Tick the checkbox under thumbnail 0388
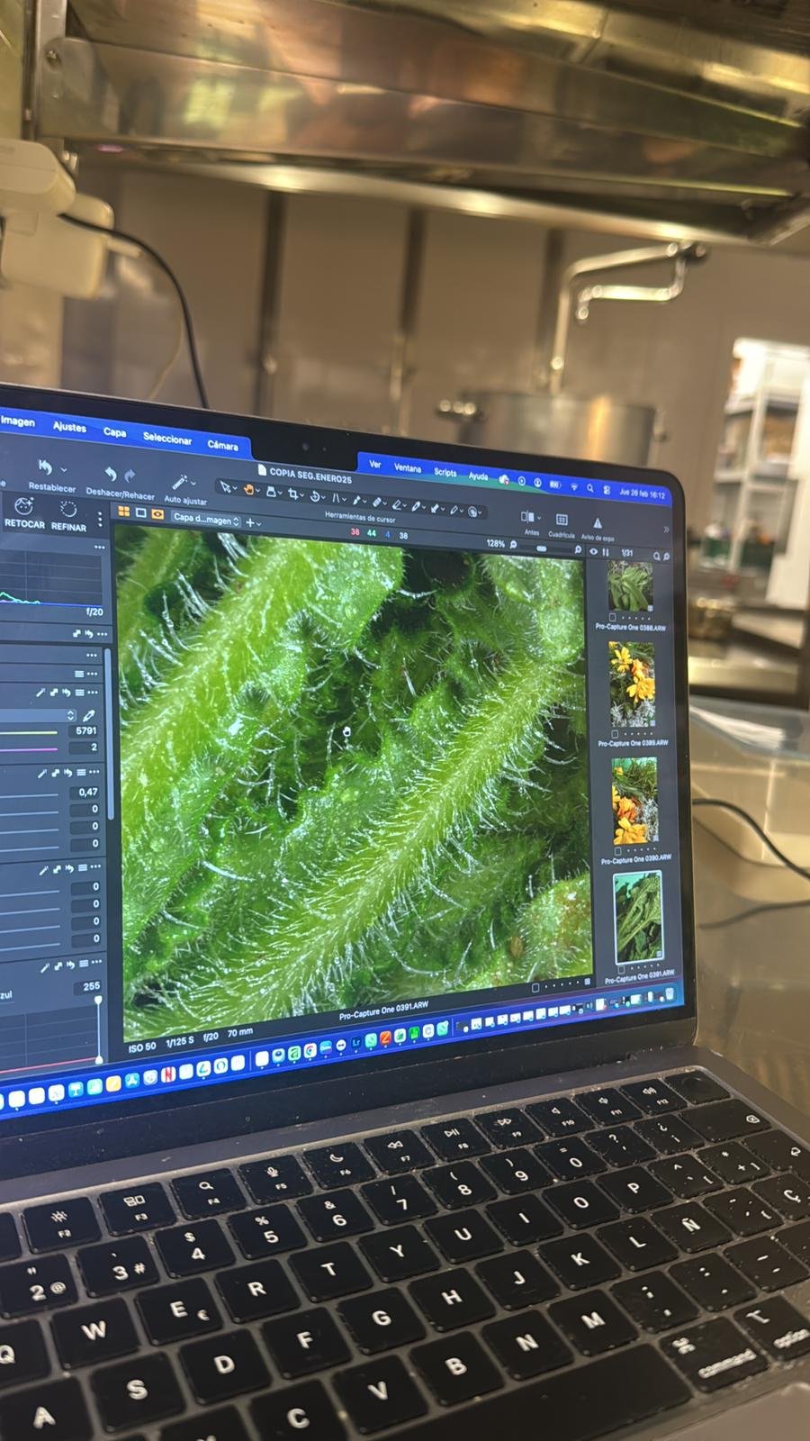Screen dimensions: 810x1441 click(612, 618)
